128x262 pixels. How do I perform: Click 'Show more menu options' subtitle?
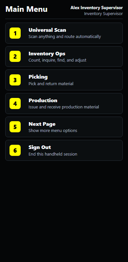click(x=53, y=130)
